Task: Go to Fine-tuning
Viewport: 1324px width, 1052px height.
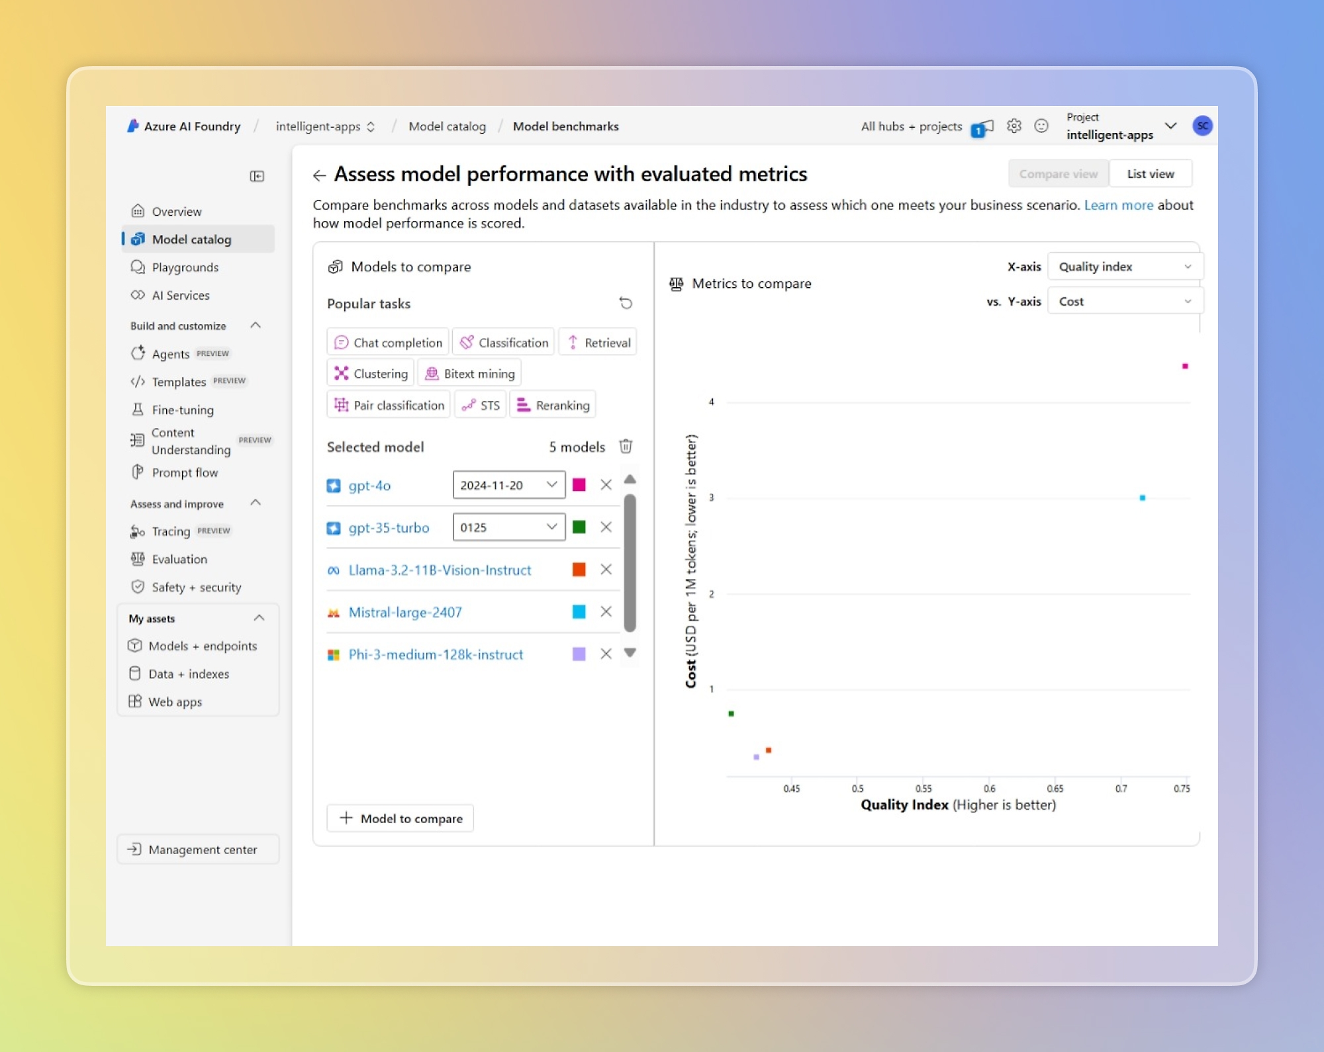Action: pyautogui.click(x=199, y=410)
